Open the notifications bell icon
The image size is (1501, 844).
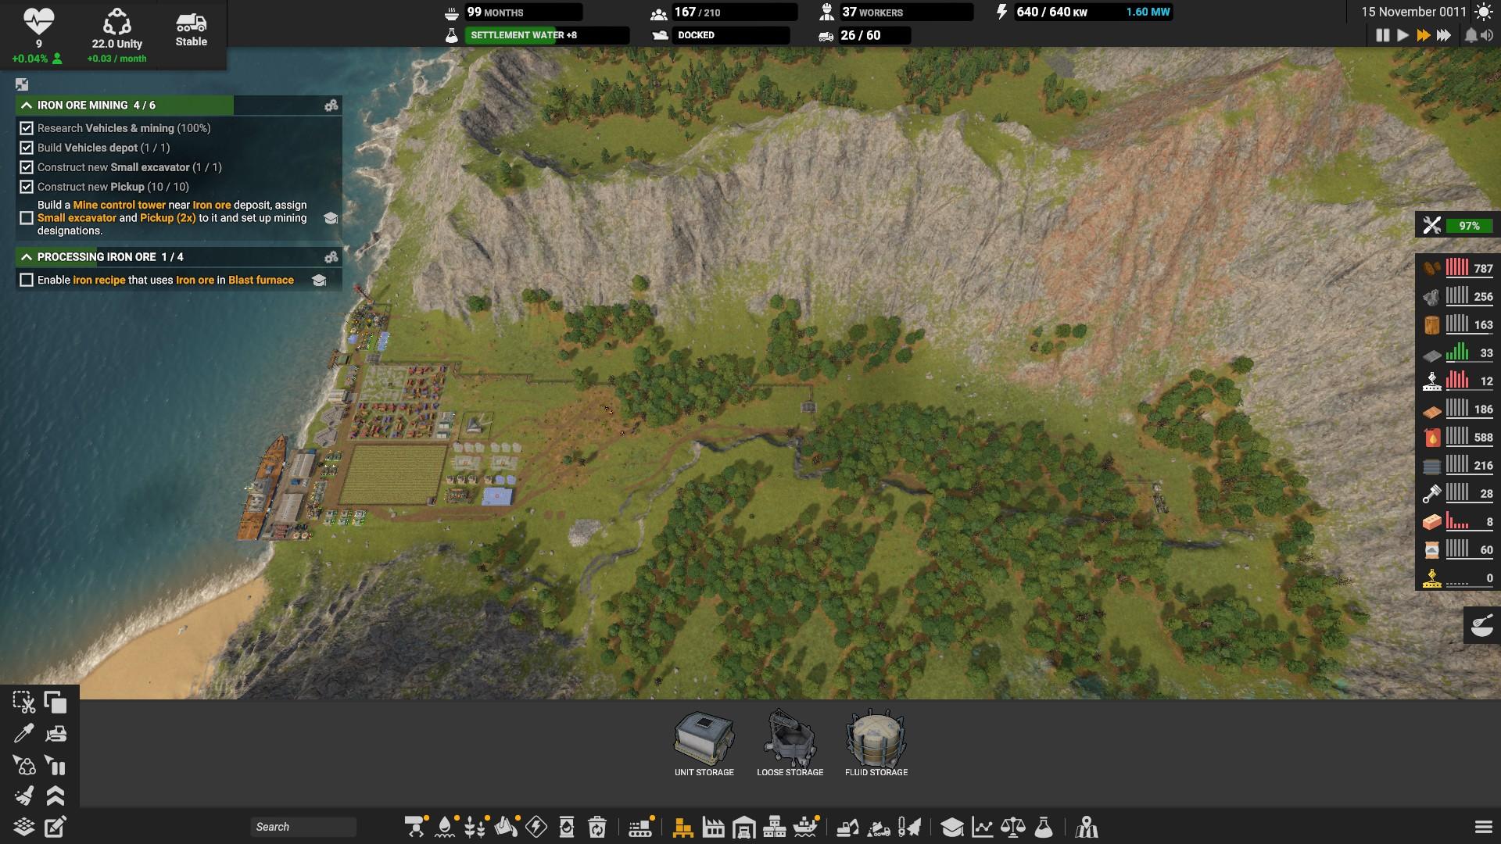click(1471, 35)
